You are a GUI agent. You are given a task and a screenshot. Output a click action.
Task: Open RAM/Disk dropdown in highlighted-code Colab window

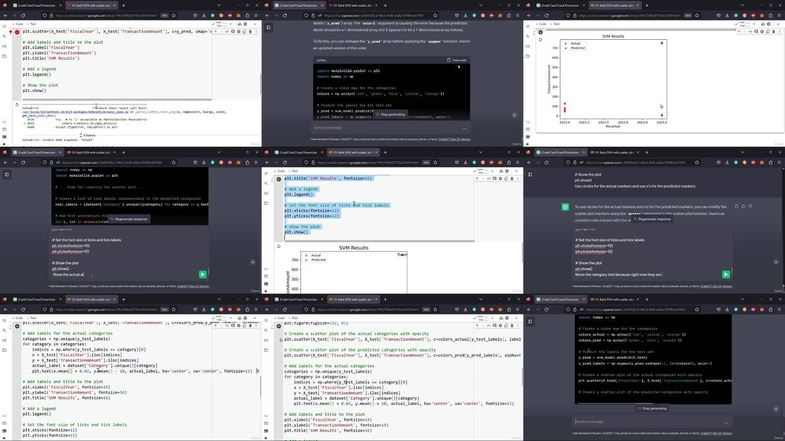click(492, 171)
